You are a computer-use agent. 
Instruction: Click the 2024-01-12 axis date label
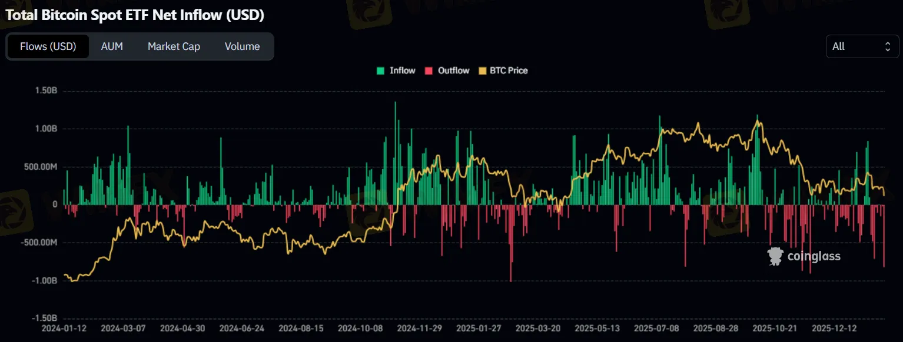coord(64,328)
